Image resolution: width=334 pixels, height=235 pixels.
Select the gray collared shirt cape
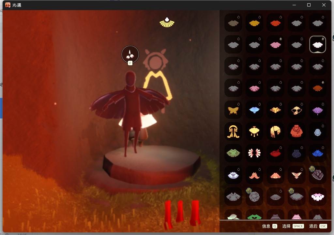233,196
